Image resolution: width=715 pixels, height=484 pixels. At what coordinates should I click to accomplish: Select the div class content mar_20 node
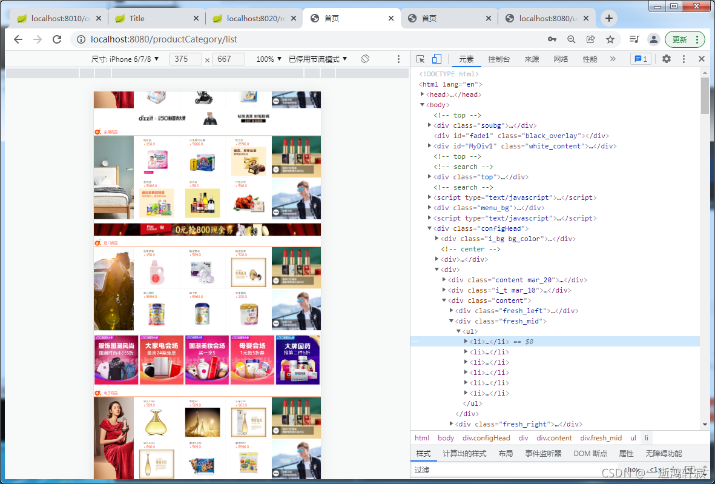518,280
